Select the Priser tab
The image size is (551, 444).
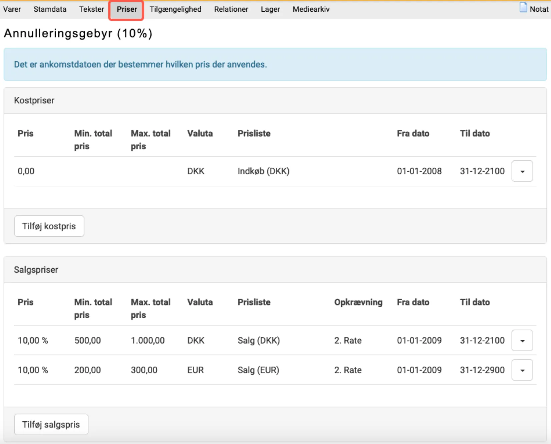(x=127, y=9)
